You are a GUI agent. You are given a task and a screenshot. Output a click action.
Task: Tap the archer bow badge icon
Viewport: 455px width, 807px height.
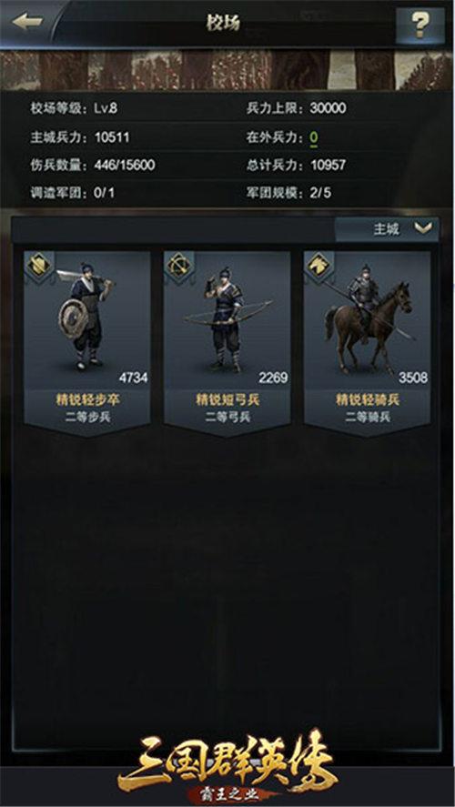[179, 265]
